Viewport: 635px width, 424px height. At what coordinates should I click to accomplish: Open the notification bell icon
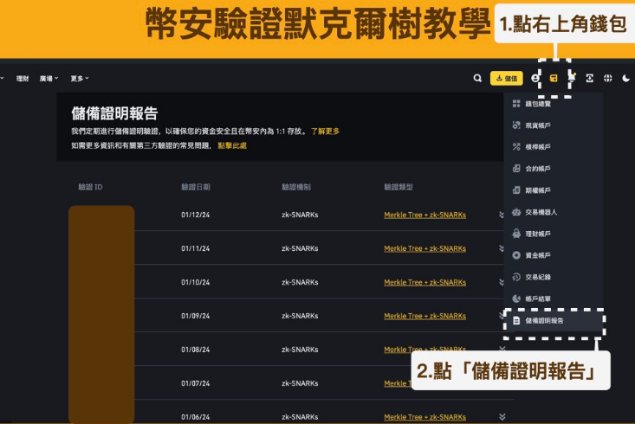pyautogui.click(x=572, y=77)
